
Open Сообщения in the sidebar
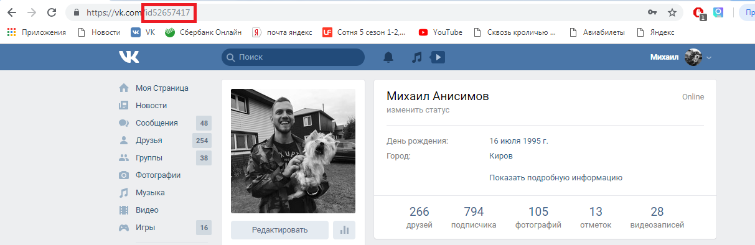coord(157,122)
